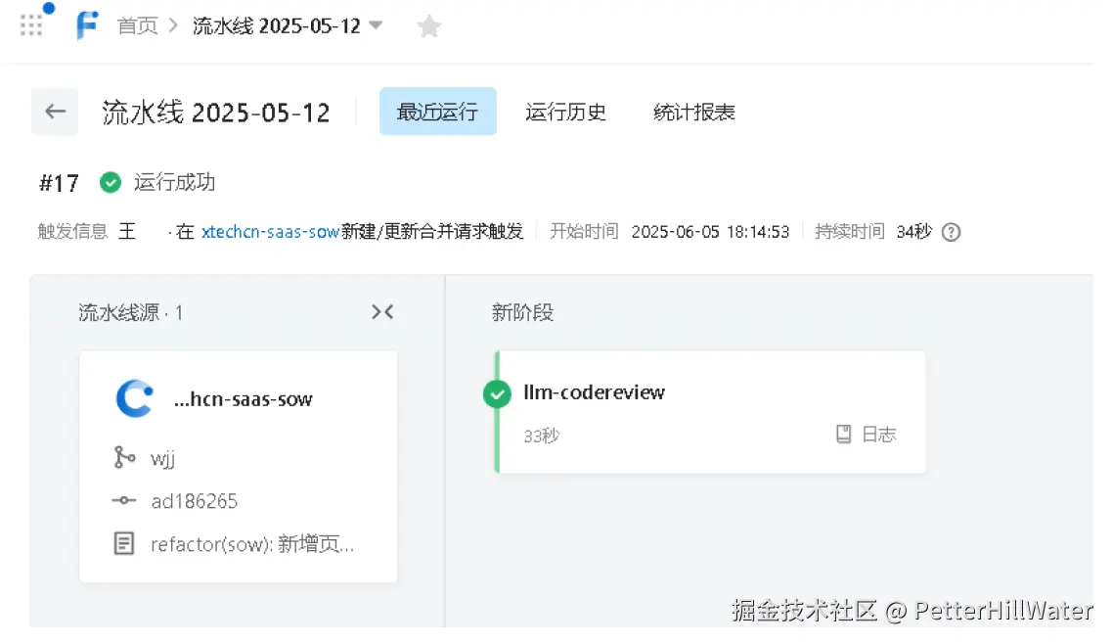The height and width of the screenshot is (643, 1112).
Task: Click the llm-codereview success check icon
Action: 497,393
